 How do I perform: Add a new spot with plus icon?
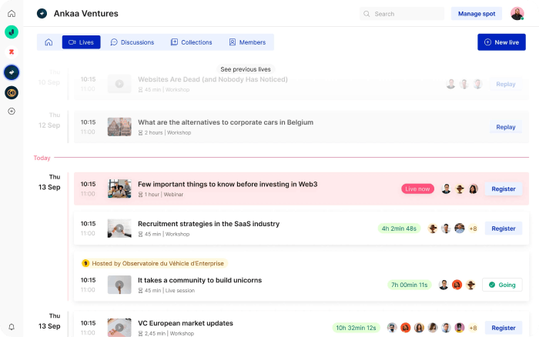click(x=12, y=112)
